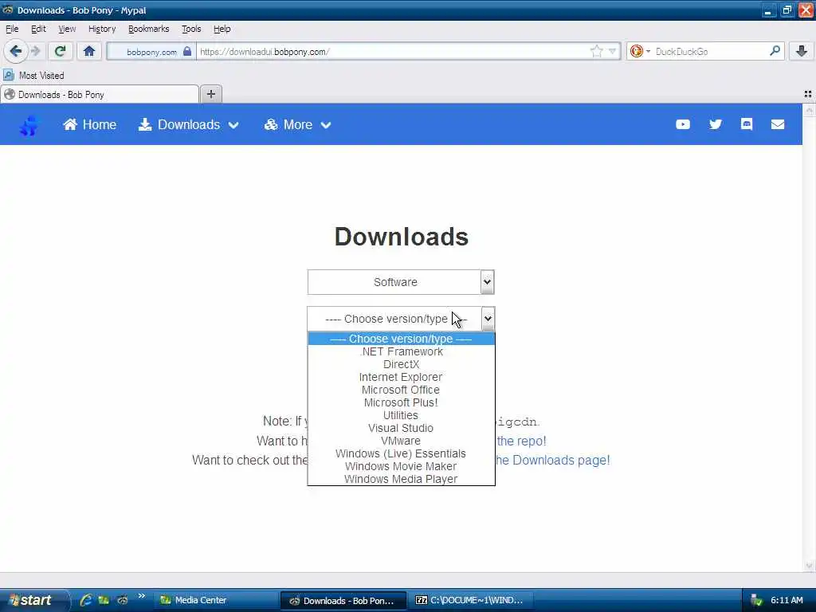Click Home in the site navbar

[x=89, y=125]
